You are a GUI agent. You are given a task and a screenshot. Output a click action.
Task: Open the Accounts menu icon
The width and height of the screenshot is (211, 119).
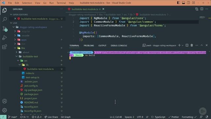(4, 101)
